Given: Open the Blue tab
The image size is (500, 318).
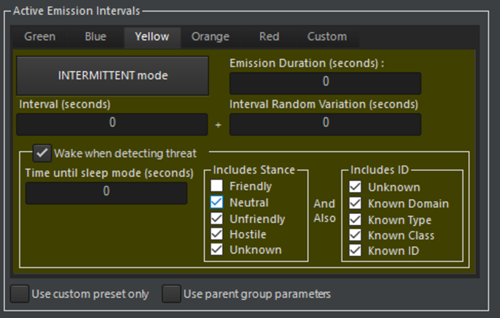Looking at the screenshot, I should (95, 37).
